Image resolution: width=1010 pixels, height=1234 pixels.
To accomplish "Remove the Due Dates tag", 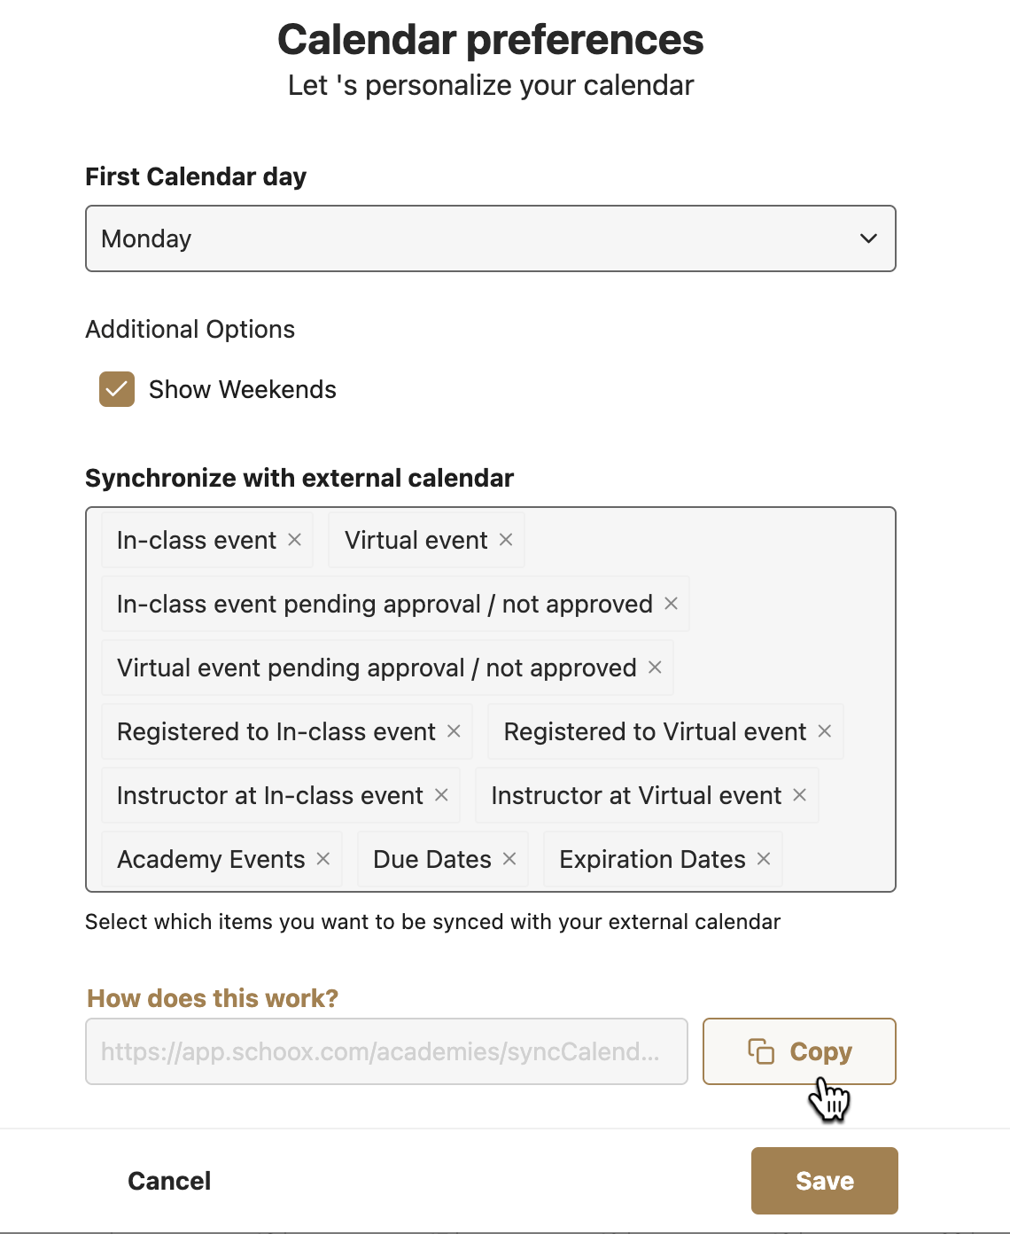I will pos(509,859).
